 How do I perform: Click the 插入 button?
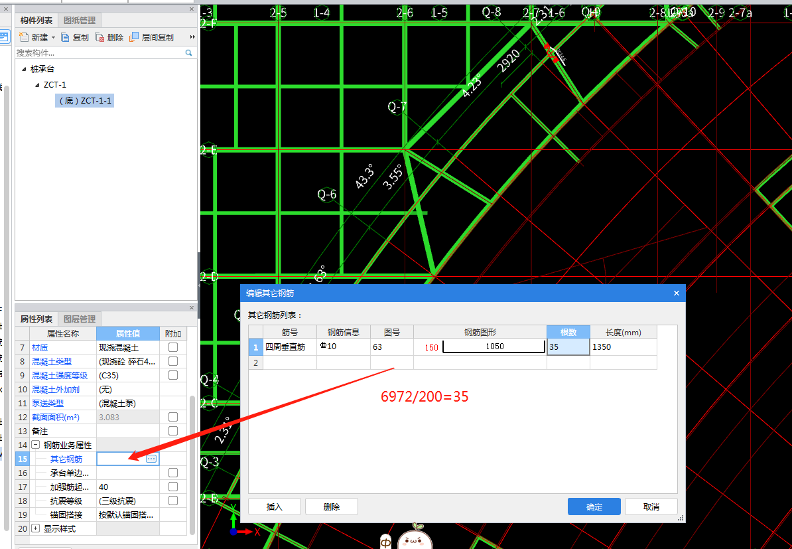[274, 507]
